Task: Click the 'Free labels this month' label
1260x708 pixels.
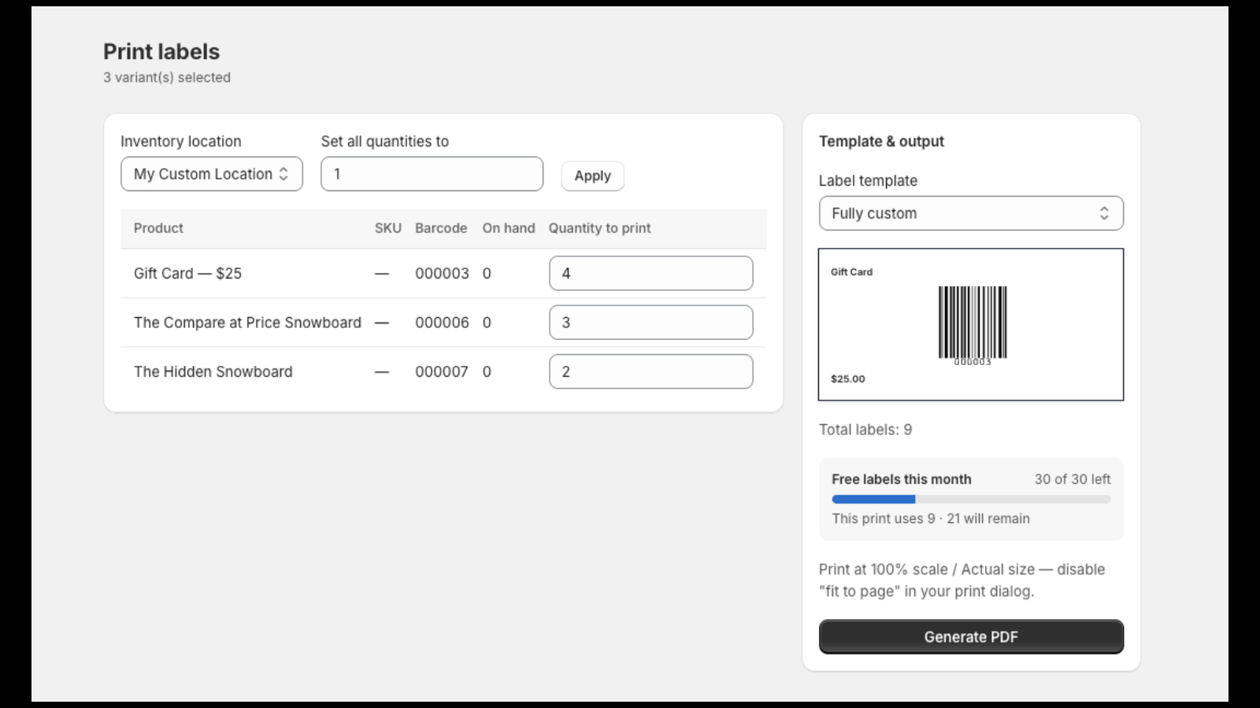Action: click(902, 479)
